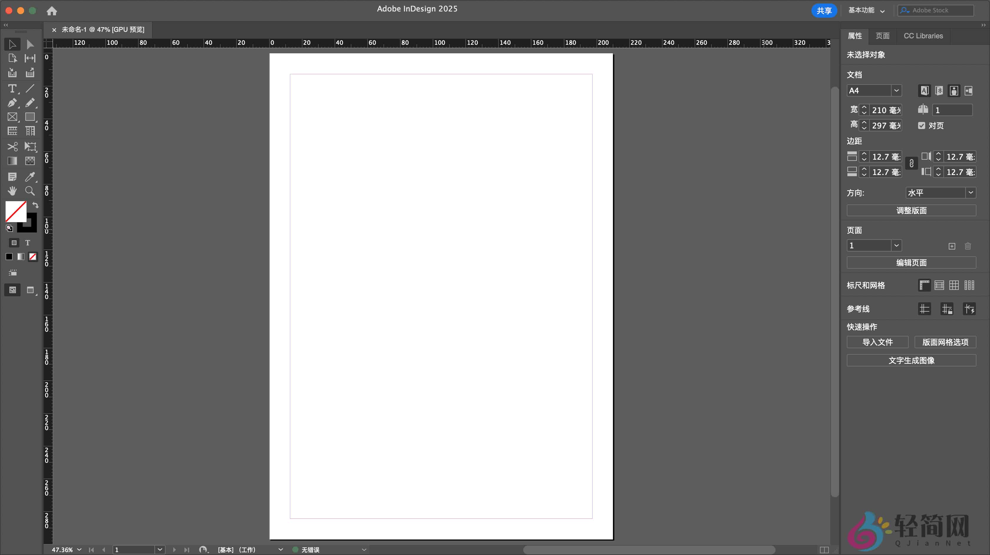
Task: Click the 编辑页面 button
Action: click(x=911, y=262)
